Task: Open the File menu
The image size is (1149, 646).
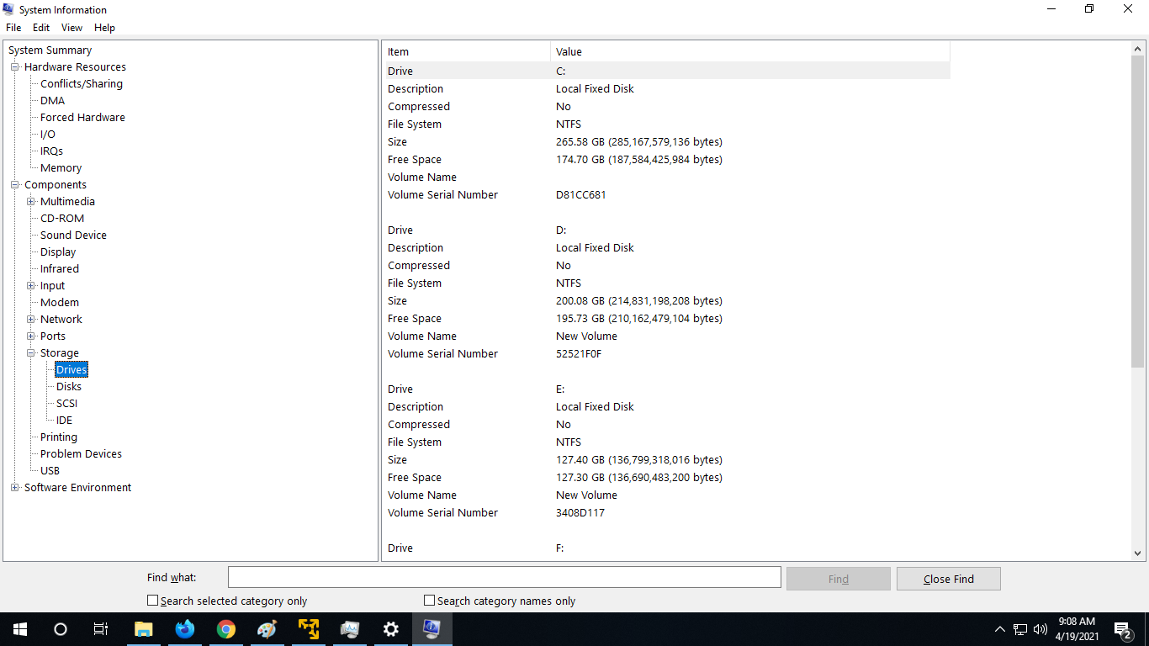Action: [13, 27]
